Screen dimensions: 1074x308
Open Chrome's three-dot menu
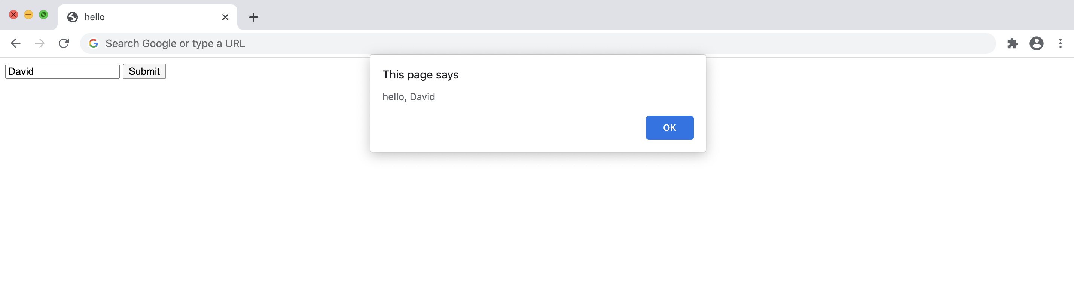[1060, 43]
